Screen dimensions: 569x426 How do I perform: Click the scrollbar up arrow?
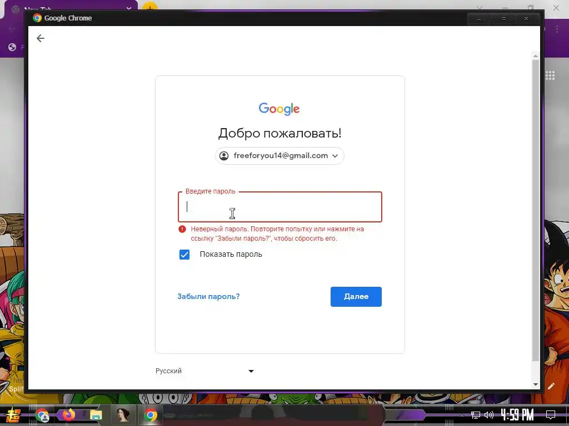pos(536,56)
